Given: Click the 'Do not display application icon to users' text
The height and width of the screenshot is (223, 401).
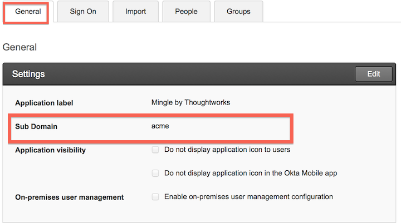Looking at the screenshot, I should click(x=227, y=150).
